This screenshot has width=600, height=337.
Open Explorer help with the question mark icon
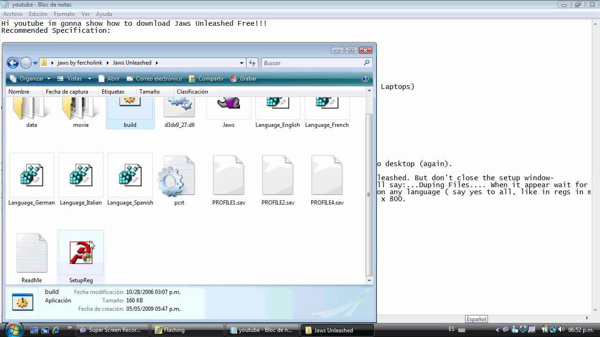(x=366, y=79)
